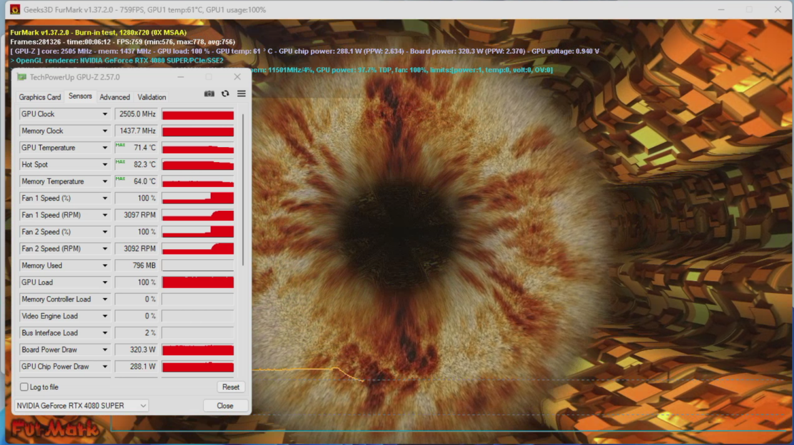794x445 pixels.
Task: Click the GPU-Z refresh icon
Action: (x=225, y=94)
